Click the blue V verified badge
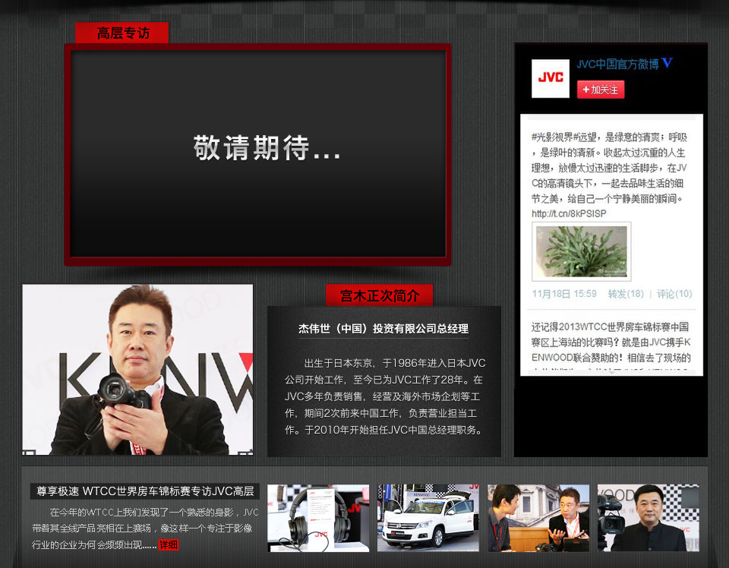 (667, 63)
